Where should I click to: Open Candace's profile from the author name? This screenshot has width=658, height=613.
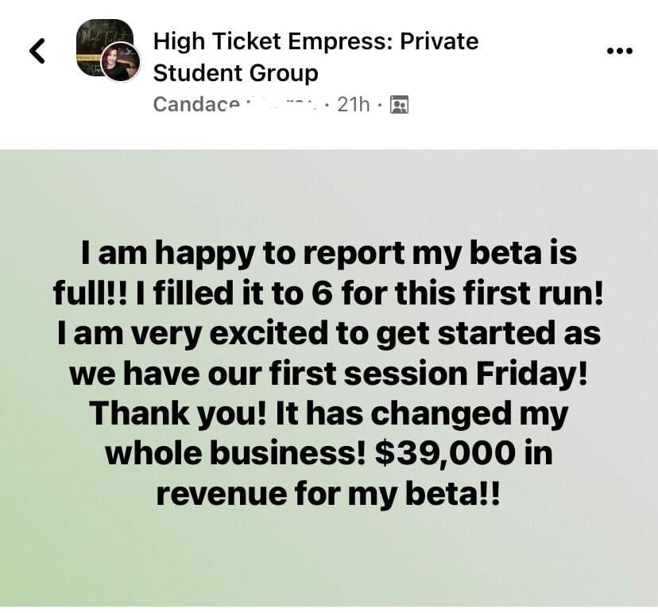coord(197,104)
